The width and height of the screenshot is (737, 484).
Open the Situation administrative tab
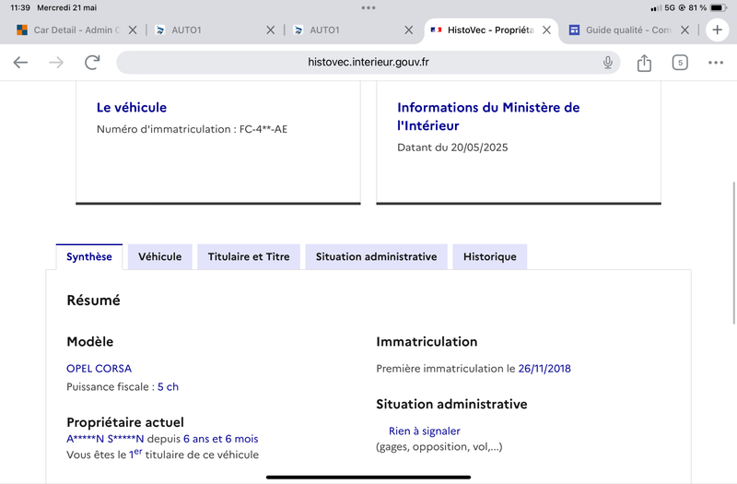click(x=376, y=257)
